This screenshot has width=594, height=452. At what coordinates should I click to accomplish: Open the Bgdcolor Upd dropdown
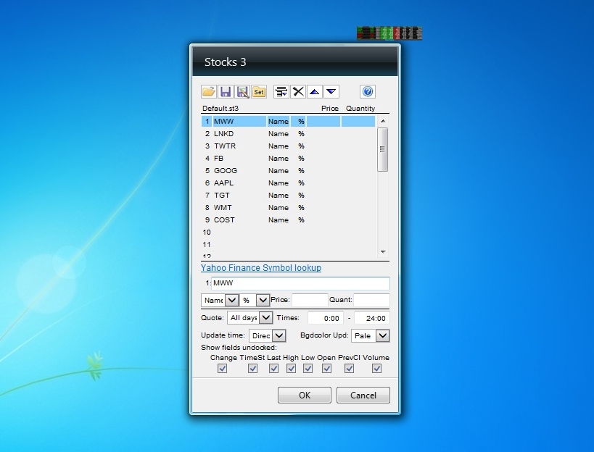(383, 335)
